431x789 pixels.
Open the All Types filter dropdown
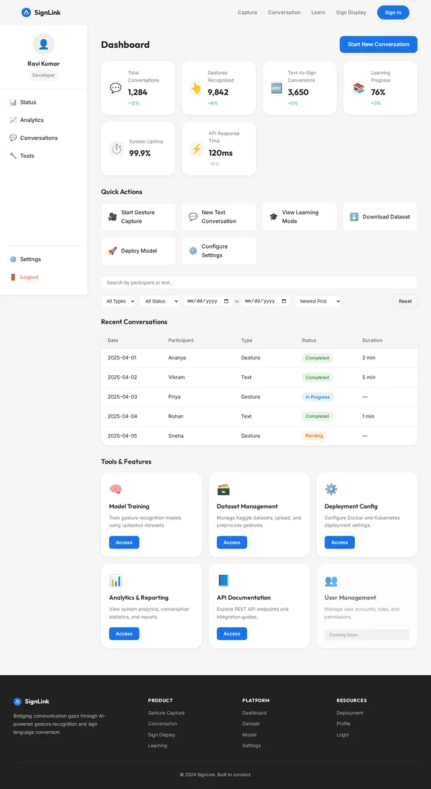pyautogui.click(x=118, y=301)
